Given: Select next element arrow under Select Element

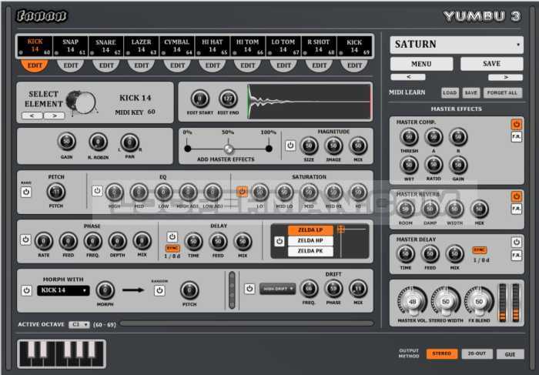Looking at the screenshot, I should click(54, 116).
